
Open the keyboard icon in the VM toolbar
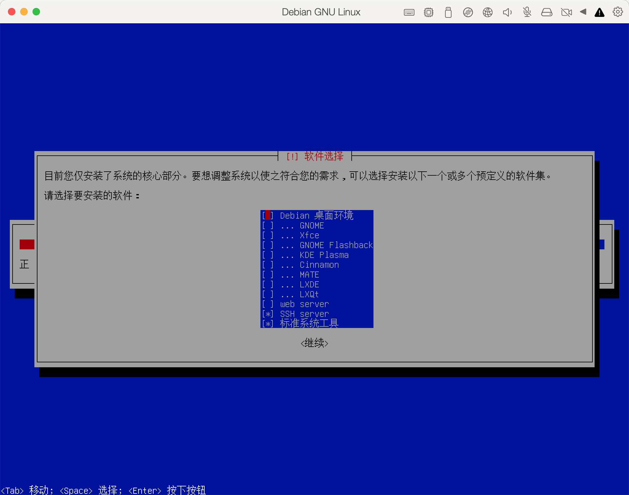(x=409, y=12)
